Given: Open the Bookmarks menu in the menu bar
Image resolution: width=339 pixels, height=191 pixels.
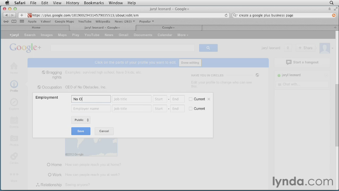Looking at the screenshot, I should [x=93, y=3].
